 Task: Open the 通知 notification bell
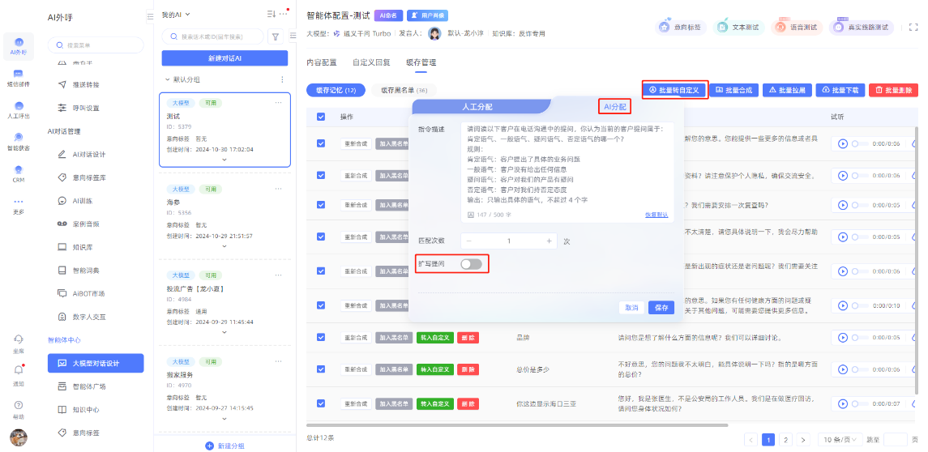point(18,372)
